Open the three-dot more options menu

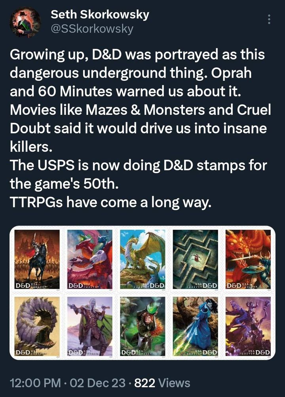click(269, 19)
